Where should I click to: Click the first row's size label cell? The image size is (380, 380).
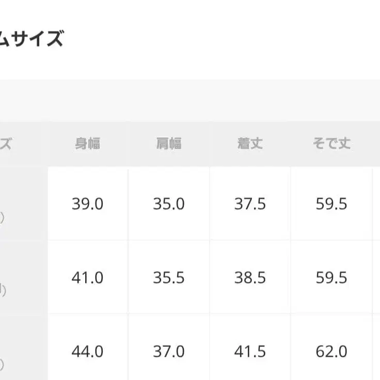point(21,204)
